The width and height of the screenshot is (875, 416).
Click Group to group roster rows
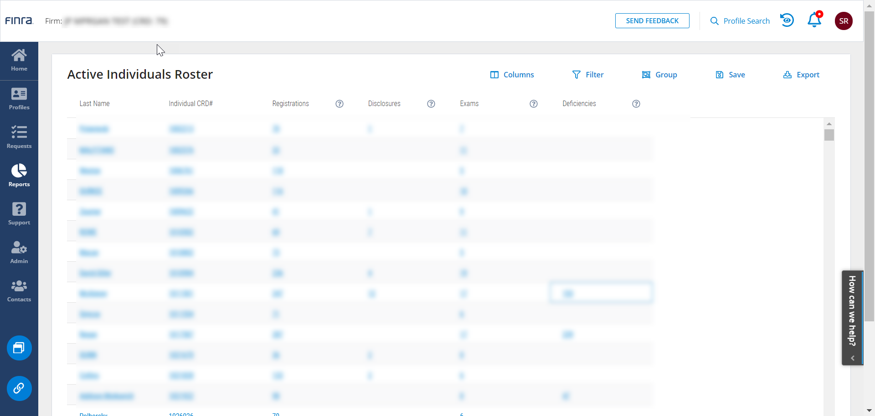pyautogui.click(x=659, y=75)
